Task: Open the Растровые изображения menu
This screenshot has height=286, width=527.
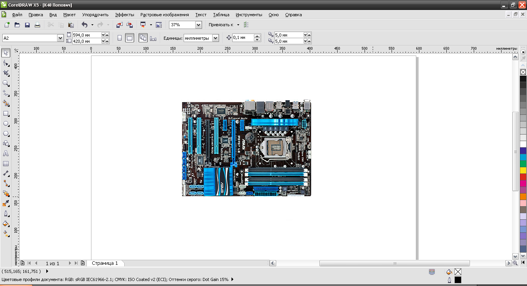Action: coord(165,15)
